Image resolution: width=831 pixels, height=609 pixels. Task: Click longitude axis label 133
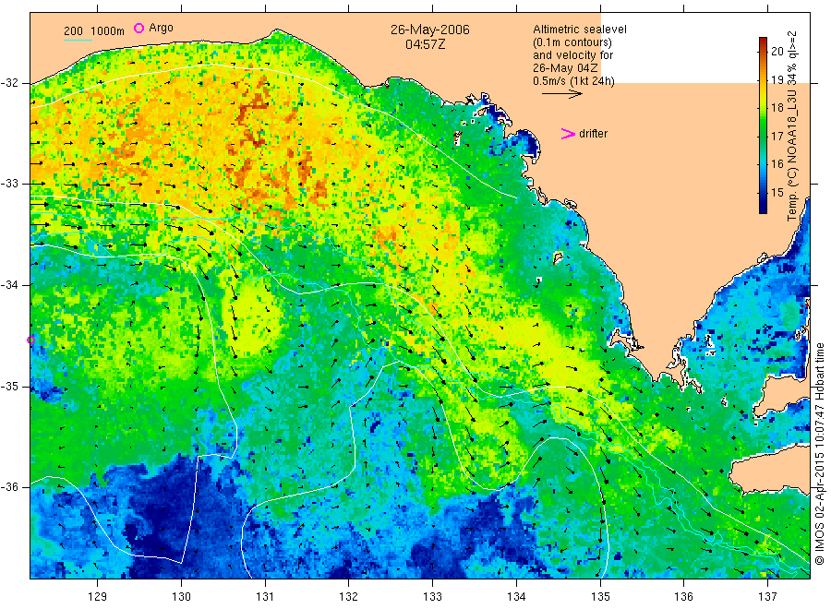432,597
